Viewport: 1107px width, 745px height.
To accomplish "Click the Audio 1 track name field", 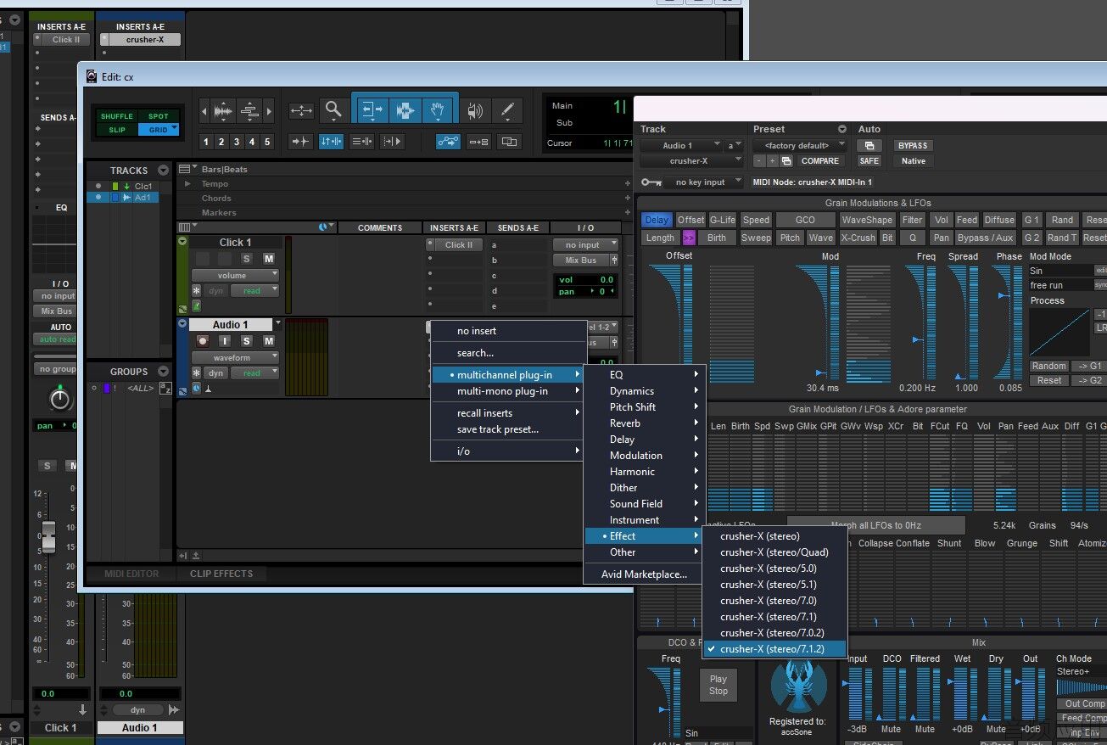I will (231, 324).
